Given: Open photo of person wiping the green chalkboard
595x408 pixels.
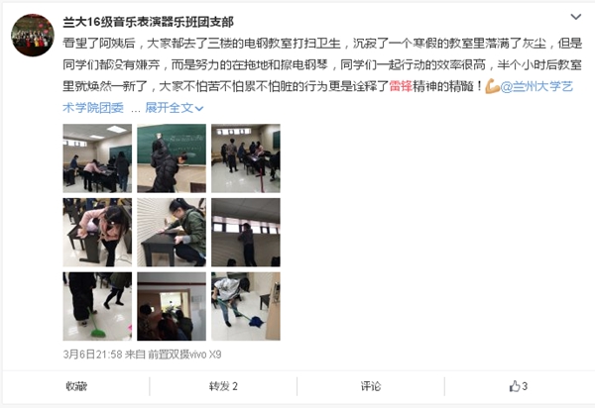Looking at the screenshot, I should click(172, 158).
